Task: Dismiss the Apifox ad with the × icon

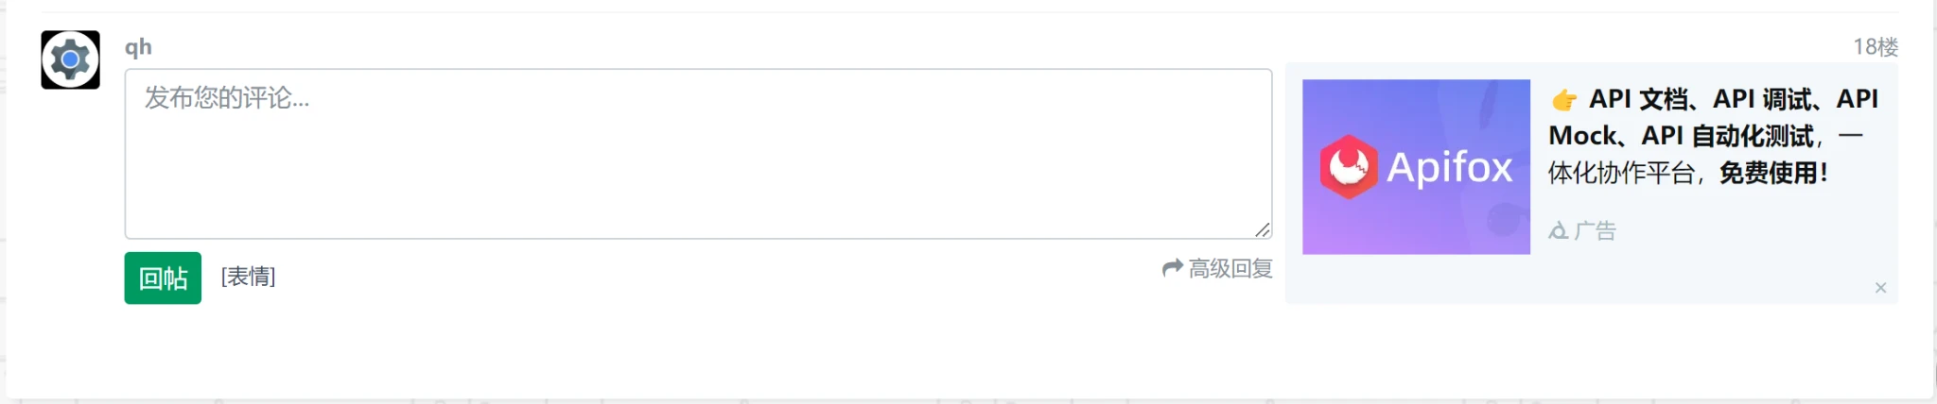Action: pos(1880,288)
